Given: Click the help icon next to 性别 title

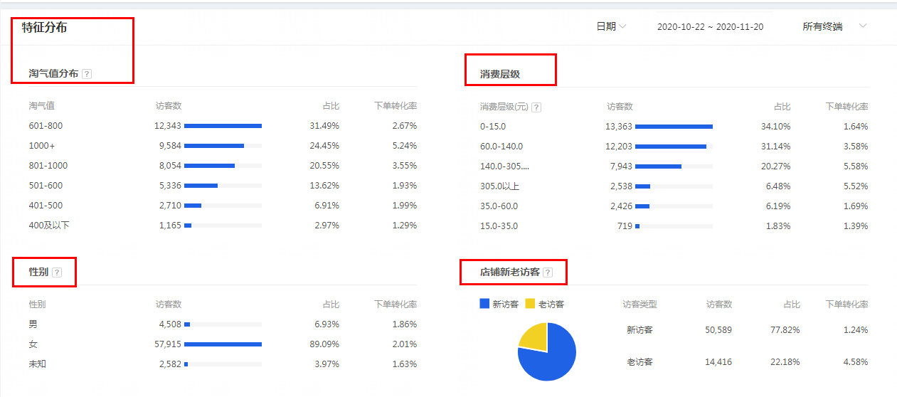Looking at the screenshot, I should click(57, 272).
